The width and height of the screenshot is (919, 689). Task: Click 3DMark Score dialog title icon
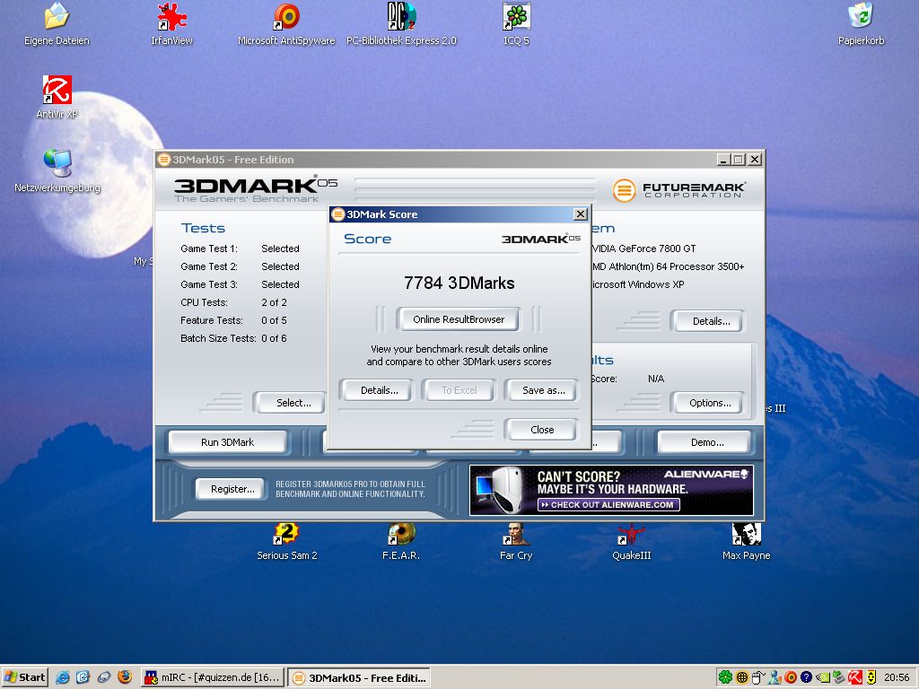pos(338,214)
